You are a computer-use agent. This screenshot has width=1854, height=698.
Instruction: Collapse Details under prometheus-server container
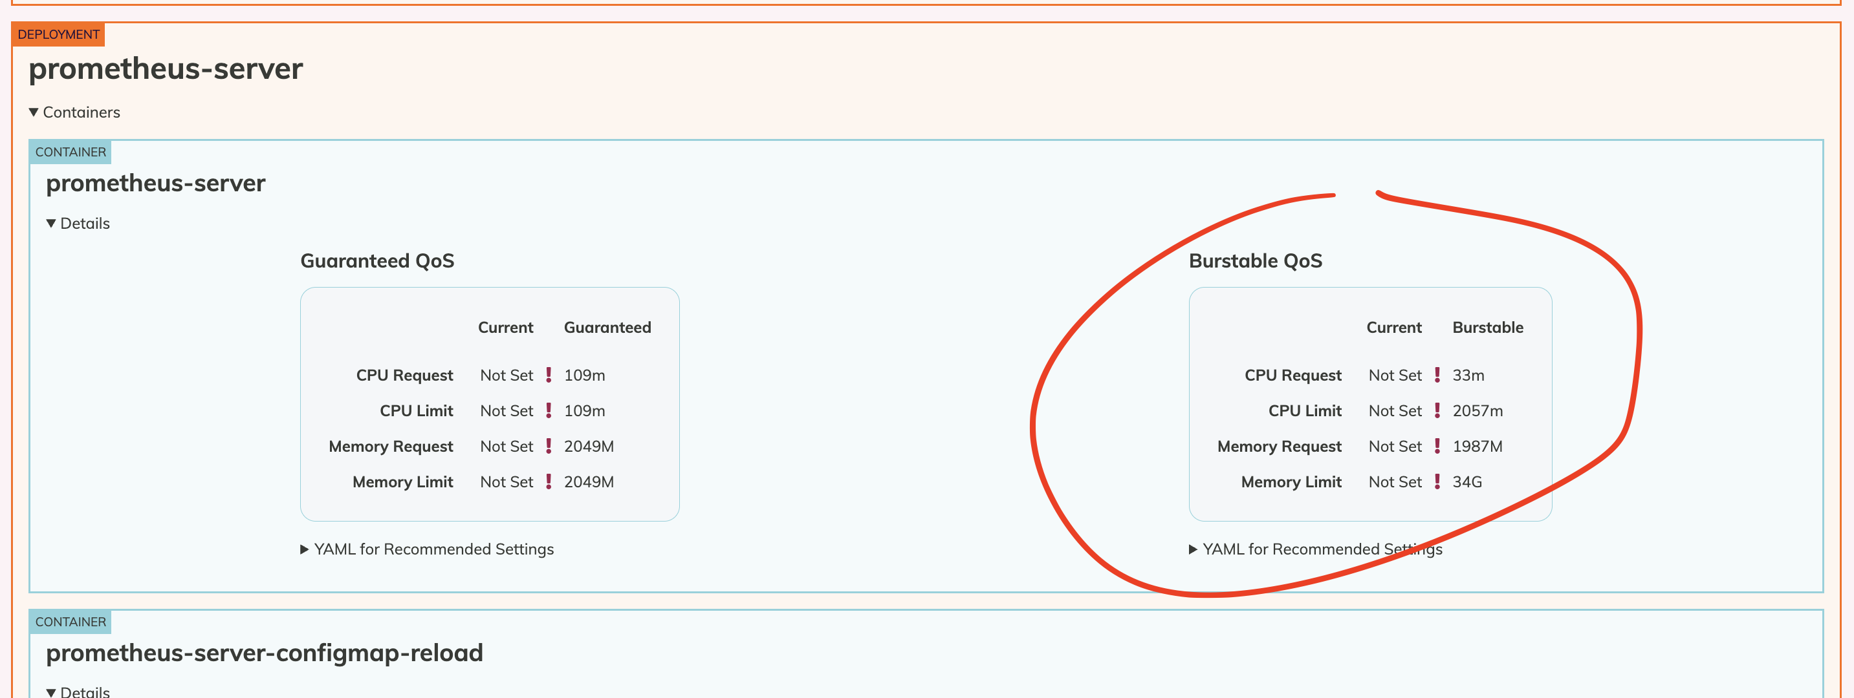(78, 224)
